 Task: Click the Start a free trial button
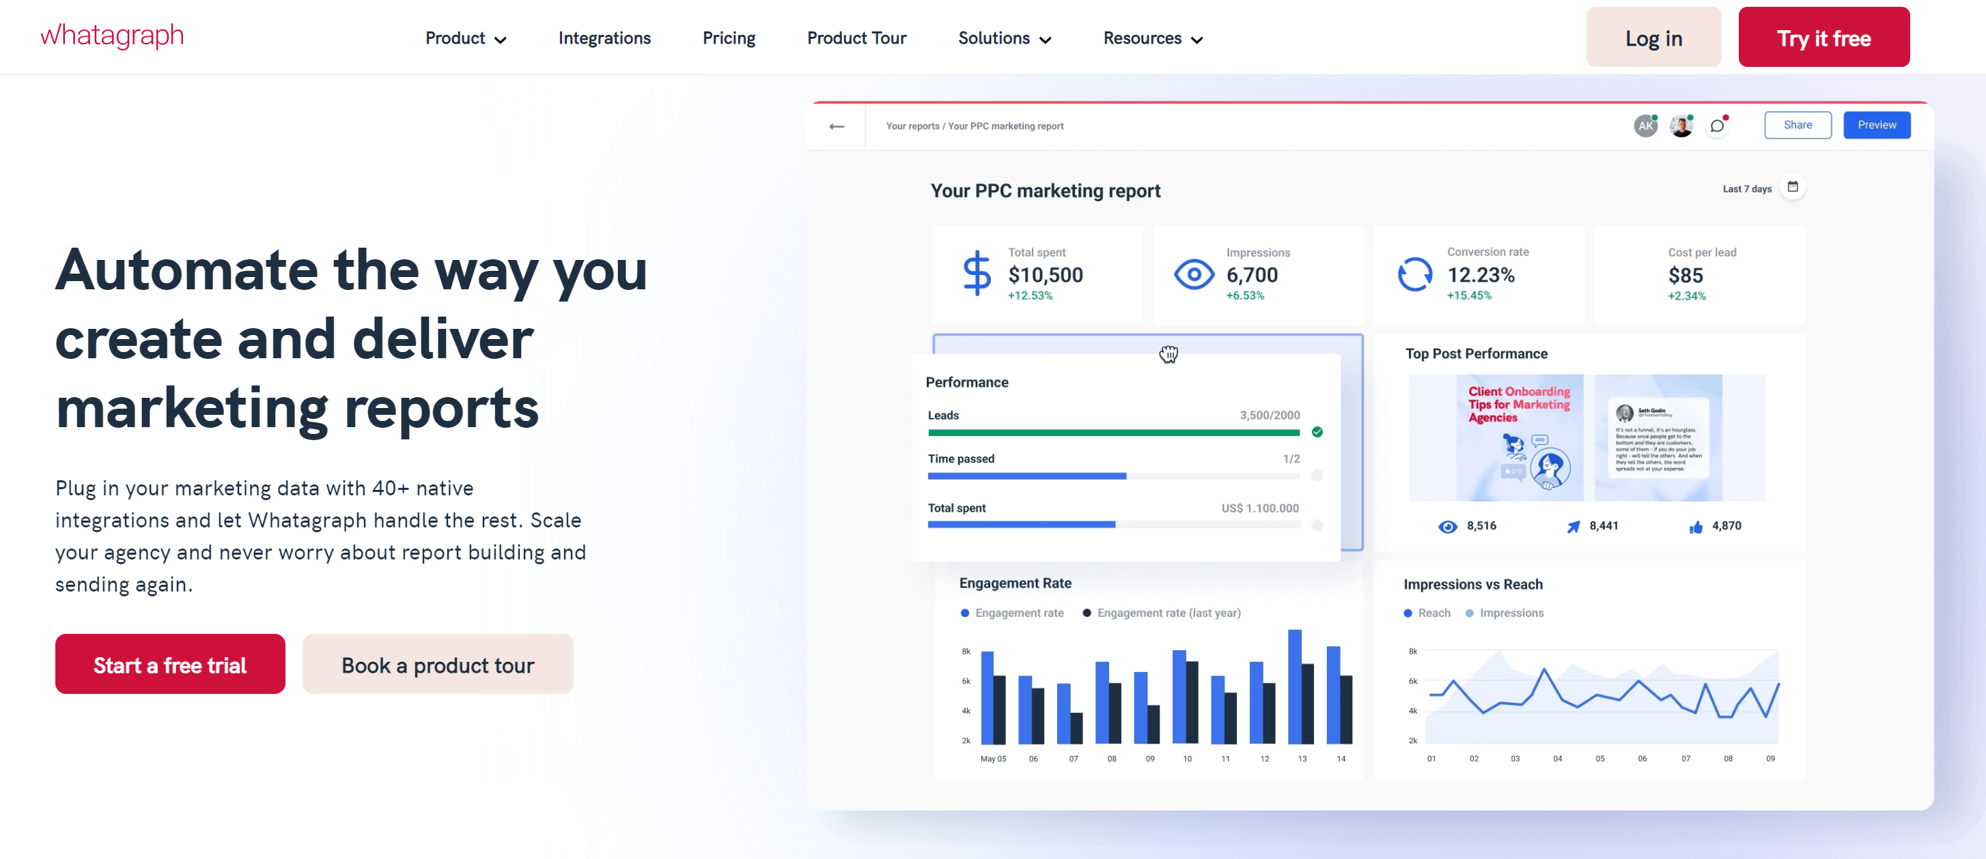171,663
